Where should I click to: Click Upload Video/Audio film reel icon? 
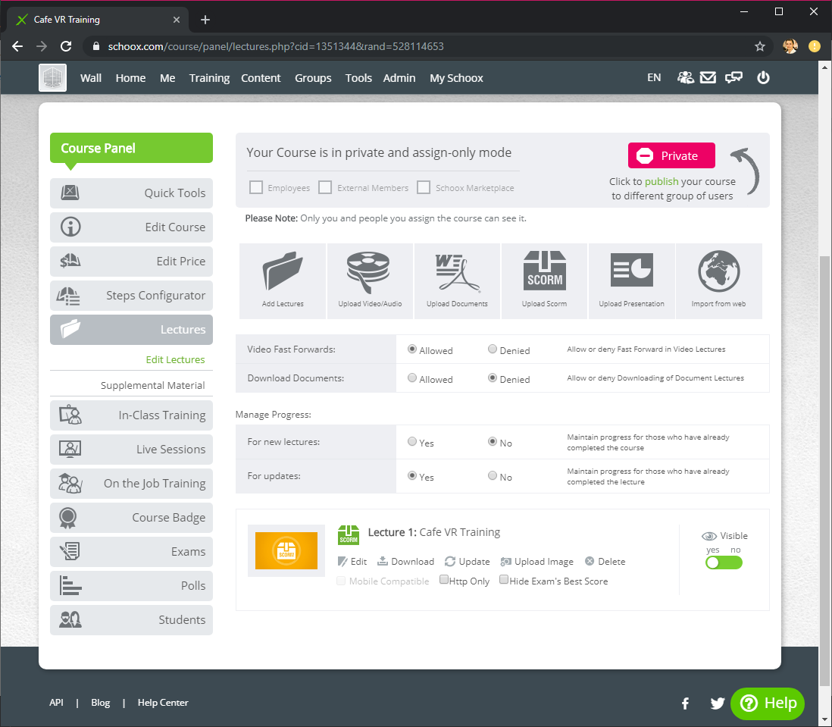point(368,272)
